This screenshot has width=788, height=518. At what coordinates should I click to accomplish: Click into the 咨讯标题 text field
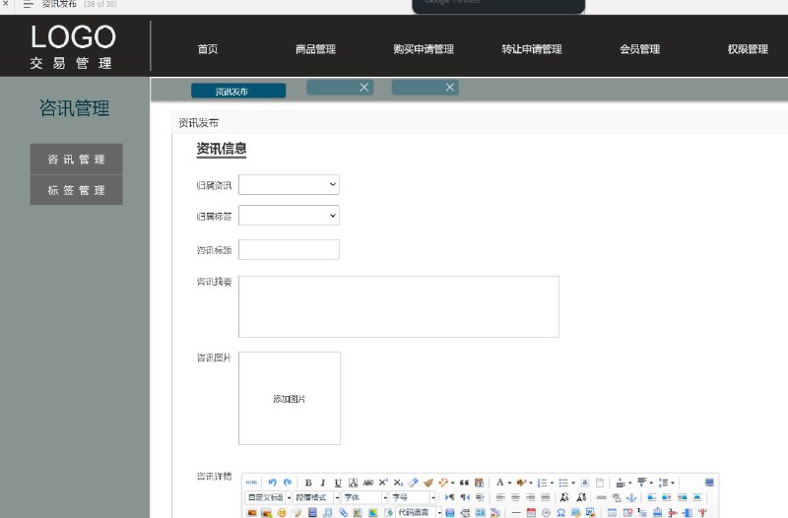coord(289,250)
